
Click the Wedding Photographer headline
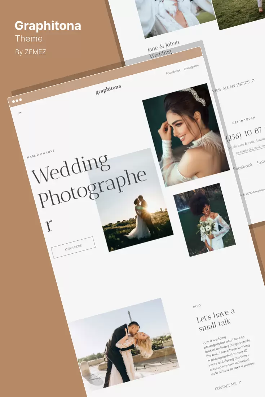(88, 193)
